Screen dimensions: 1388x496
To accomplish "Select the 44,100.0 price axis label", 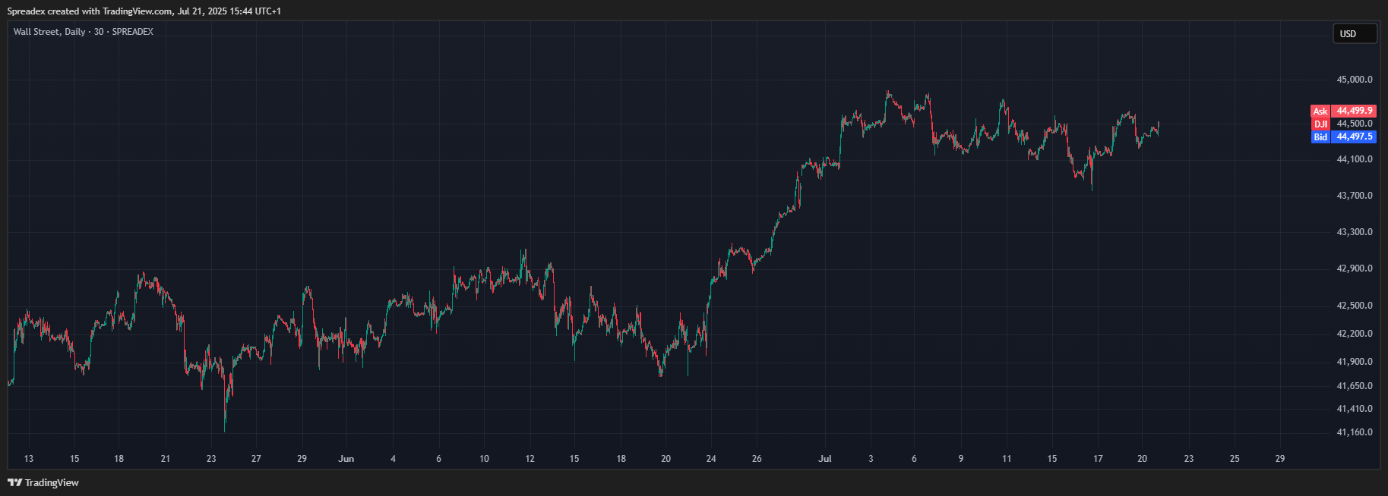I will pos(1355,159).
